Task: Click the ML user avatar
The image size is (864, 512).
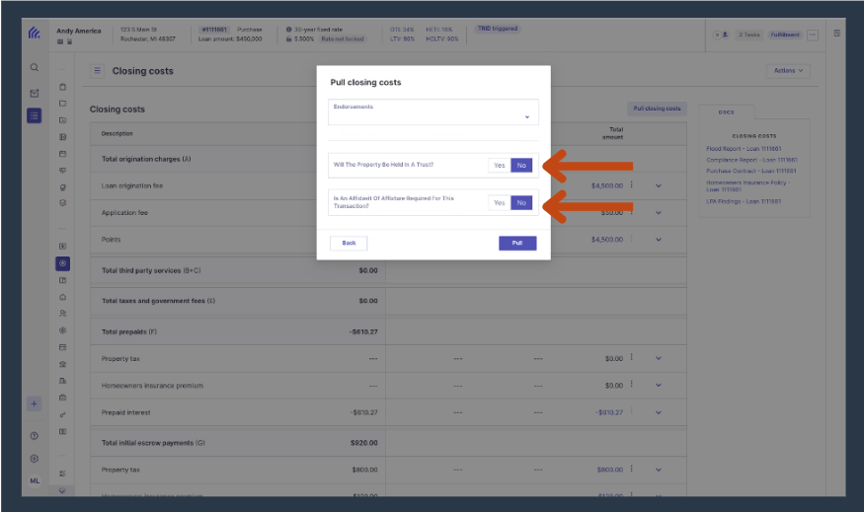Action: [x=35, y=481]
